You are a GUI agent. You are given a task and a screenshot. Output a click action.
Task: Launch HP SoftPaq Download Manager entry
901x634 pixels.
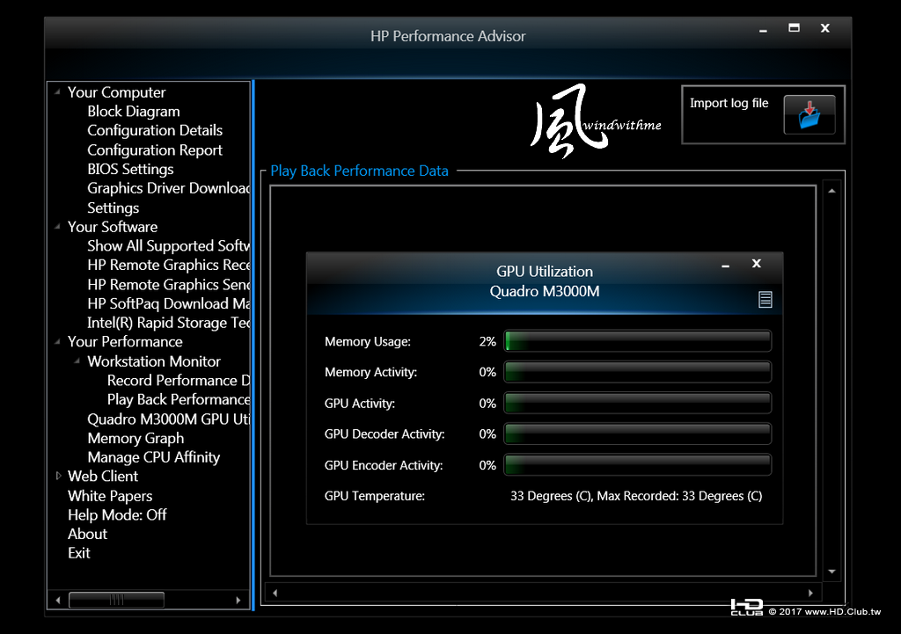(x=168, y=303)
